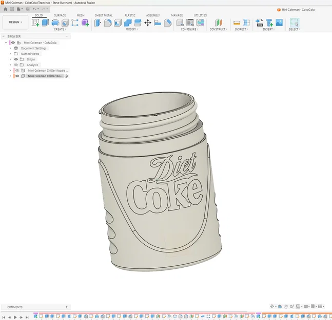Select the Shell tool

tap(118, 23)
